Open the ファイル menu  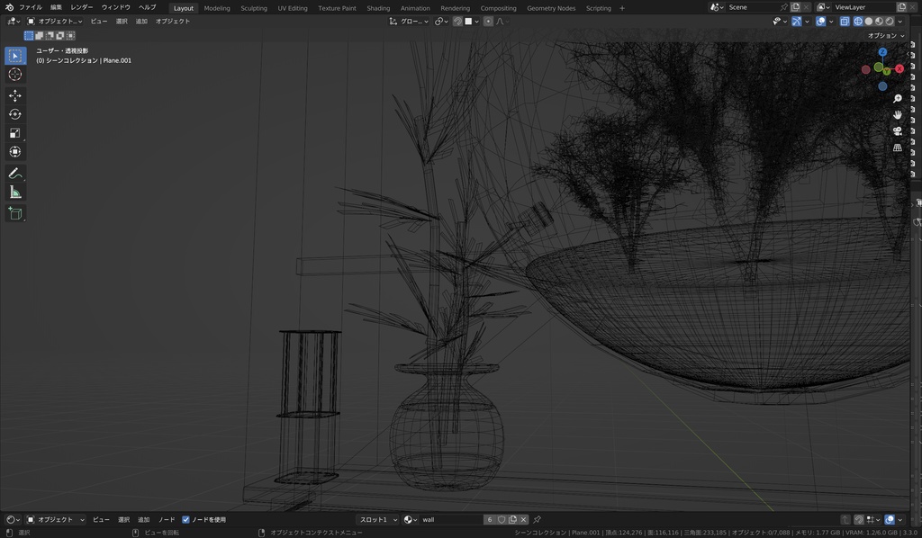click(x=31, y=7)
